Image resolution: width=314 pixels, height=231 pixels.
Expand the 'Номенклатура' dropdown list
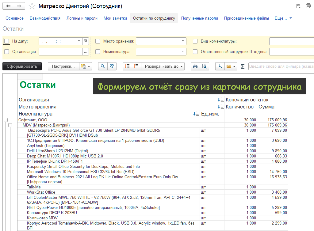[183, 52]
